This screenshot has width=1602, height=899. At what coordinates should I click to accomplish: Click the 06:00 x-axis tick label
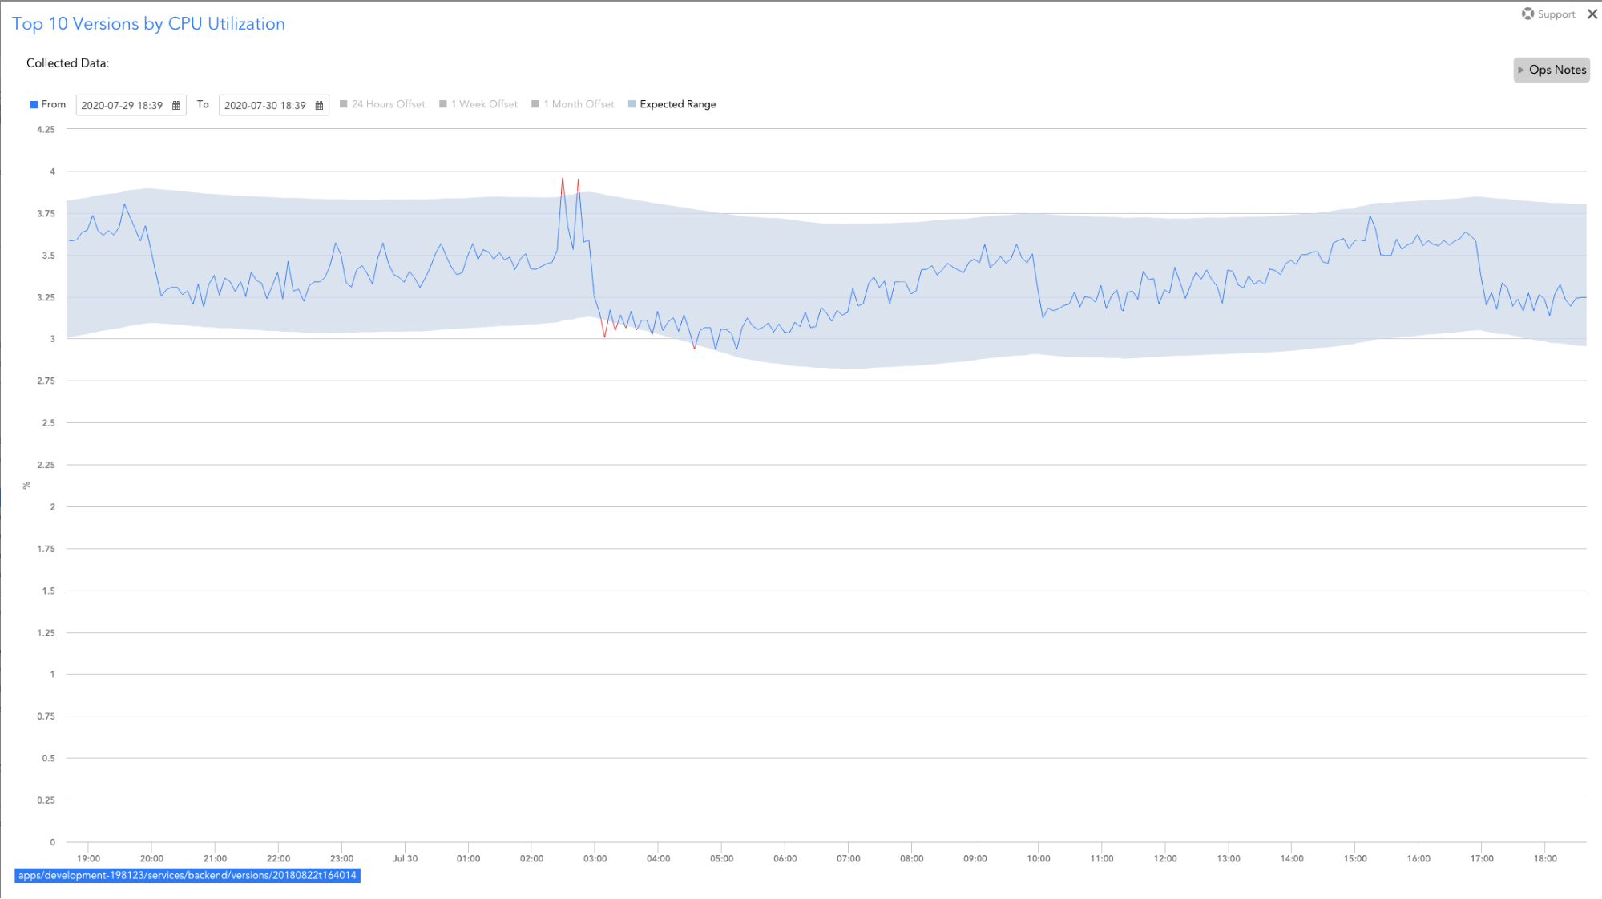point(785,858)
